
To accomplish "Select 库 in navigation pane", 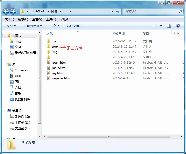I will (14, 64).
